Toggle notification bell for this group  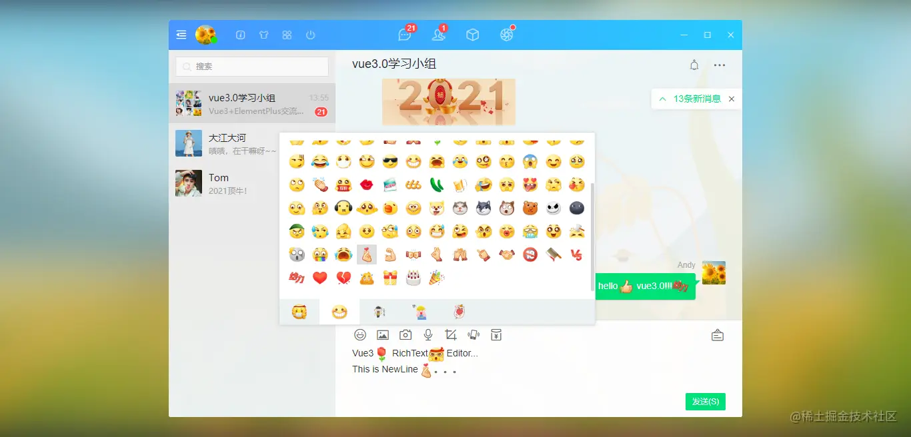pos(694,65)
